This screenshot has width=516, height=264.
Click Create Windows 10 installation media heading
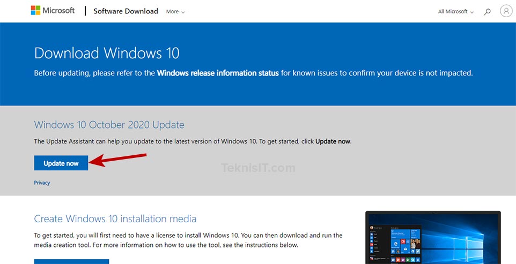click(x=115, y=218)
